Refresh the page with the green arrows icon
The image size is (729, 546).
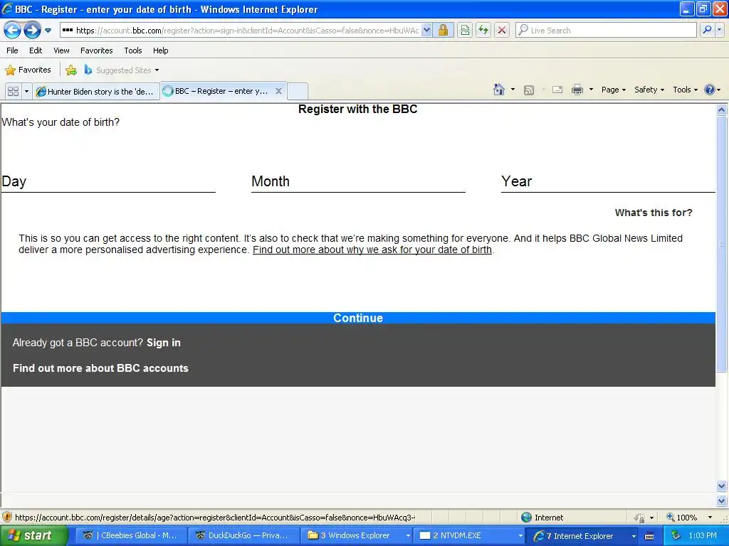[x=483, y=30]
